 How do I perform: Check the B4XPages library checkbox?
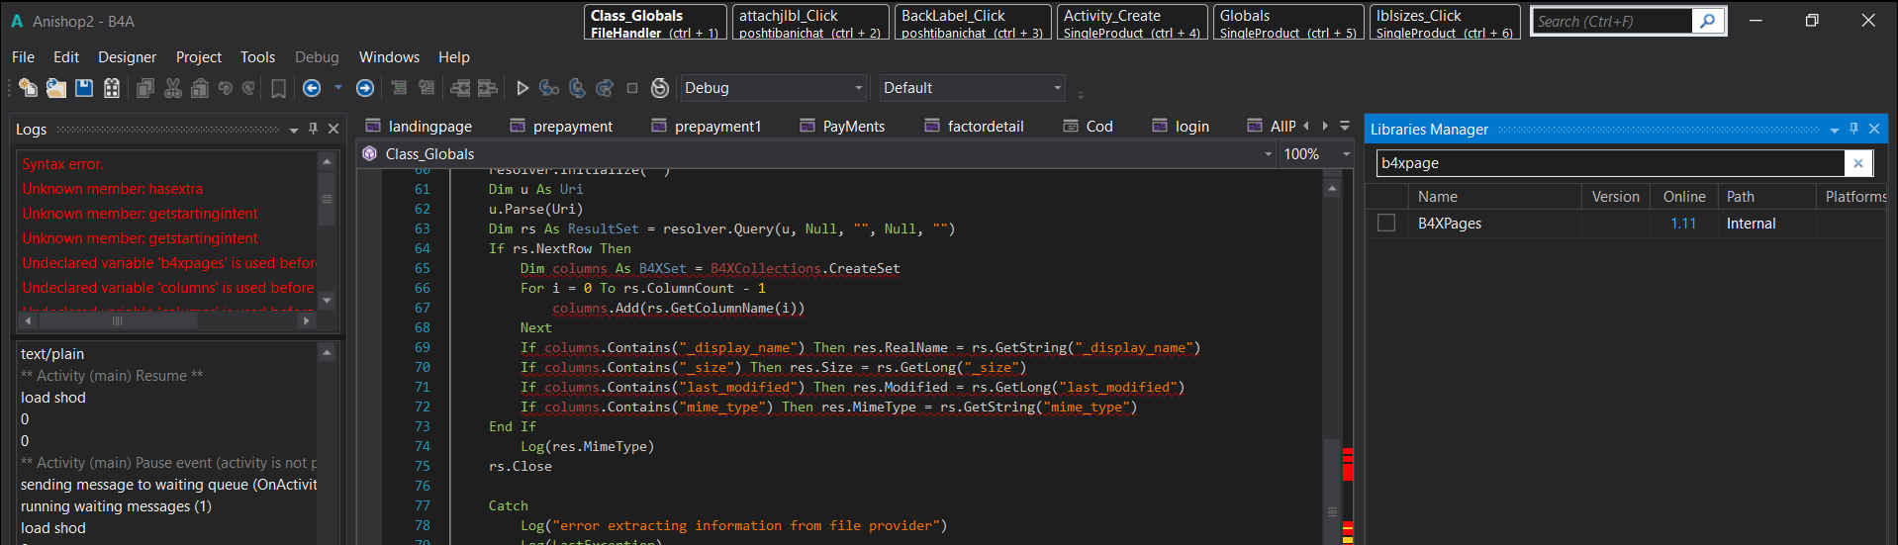point(1386,224)
